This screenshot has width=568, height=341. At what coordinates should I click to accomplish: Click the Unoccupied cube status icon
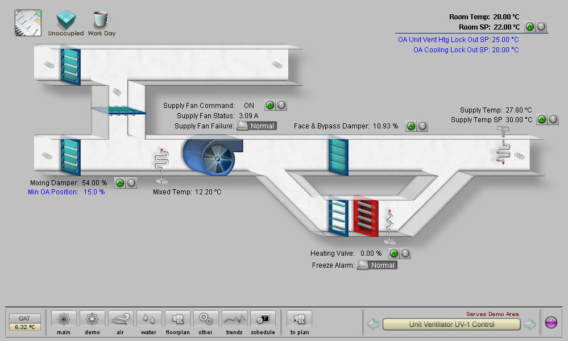(65, 21)
